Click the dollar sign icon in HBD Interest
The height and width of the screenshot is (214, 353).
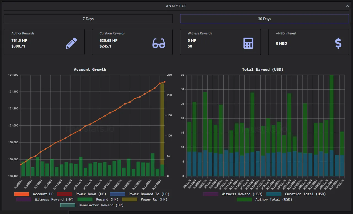pos(338,43)
